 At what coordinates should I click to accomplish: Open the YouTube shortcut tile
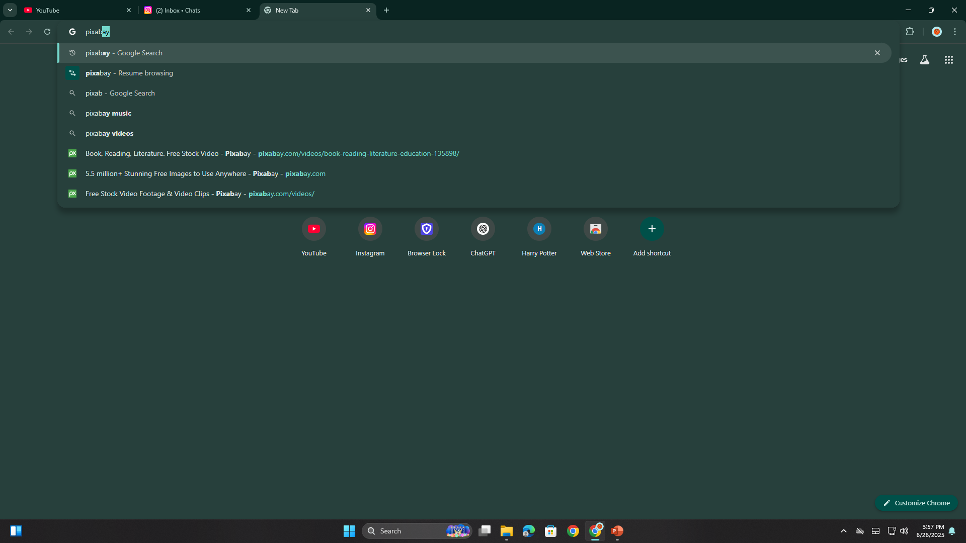[x=314, y=237]
